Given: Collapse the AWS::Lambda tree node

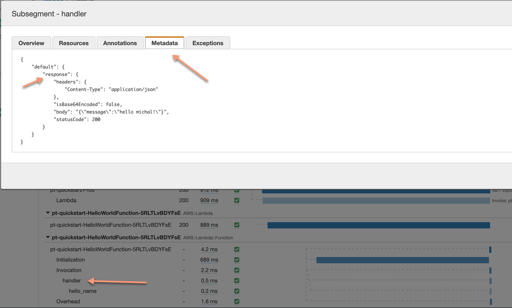Looking at the screenshot, I should 48,213.
